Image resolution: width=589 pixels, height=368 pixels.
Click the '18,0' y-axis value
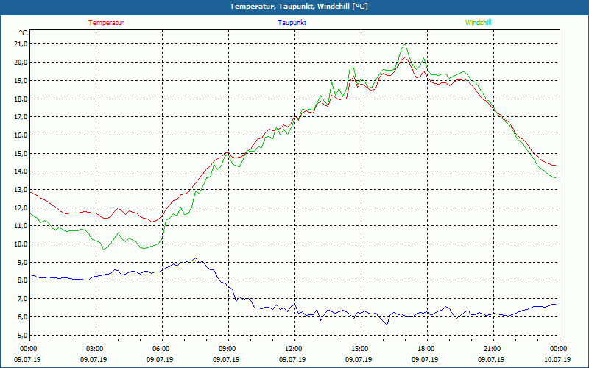pos(21,99)
